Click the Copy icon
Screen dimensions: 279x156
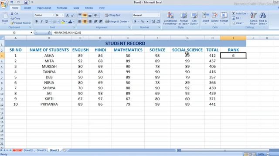pyautogui.click(x=12, y=18)
